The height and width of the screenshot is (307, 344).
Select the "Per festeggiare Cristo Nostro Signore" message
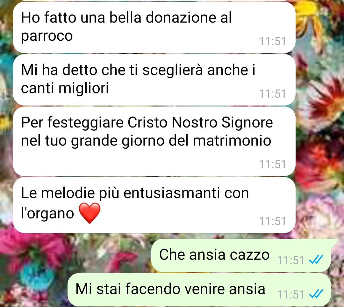tap(154, 141)
